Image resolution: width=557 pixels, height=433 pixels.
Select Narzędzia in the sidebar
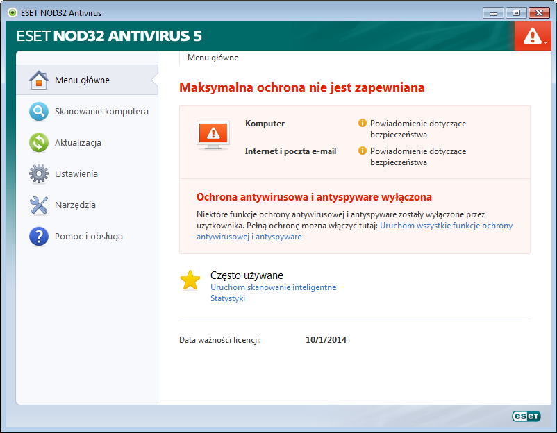87,205
